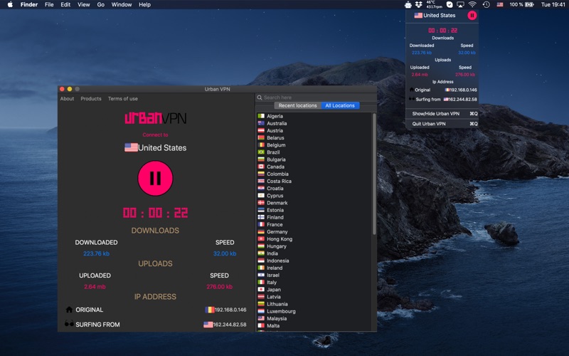Click the US flag beside 162.244.82.58 in main window
Screen dimensions: 569x356
208,325
